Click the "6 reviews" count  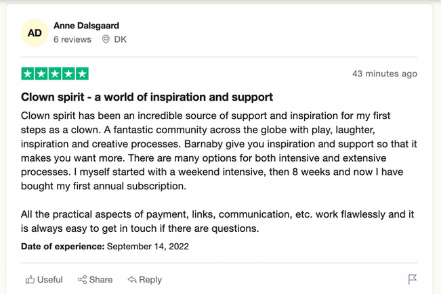(72, 40)
